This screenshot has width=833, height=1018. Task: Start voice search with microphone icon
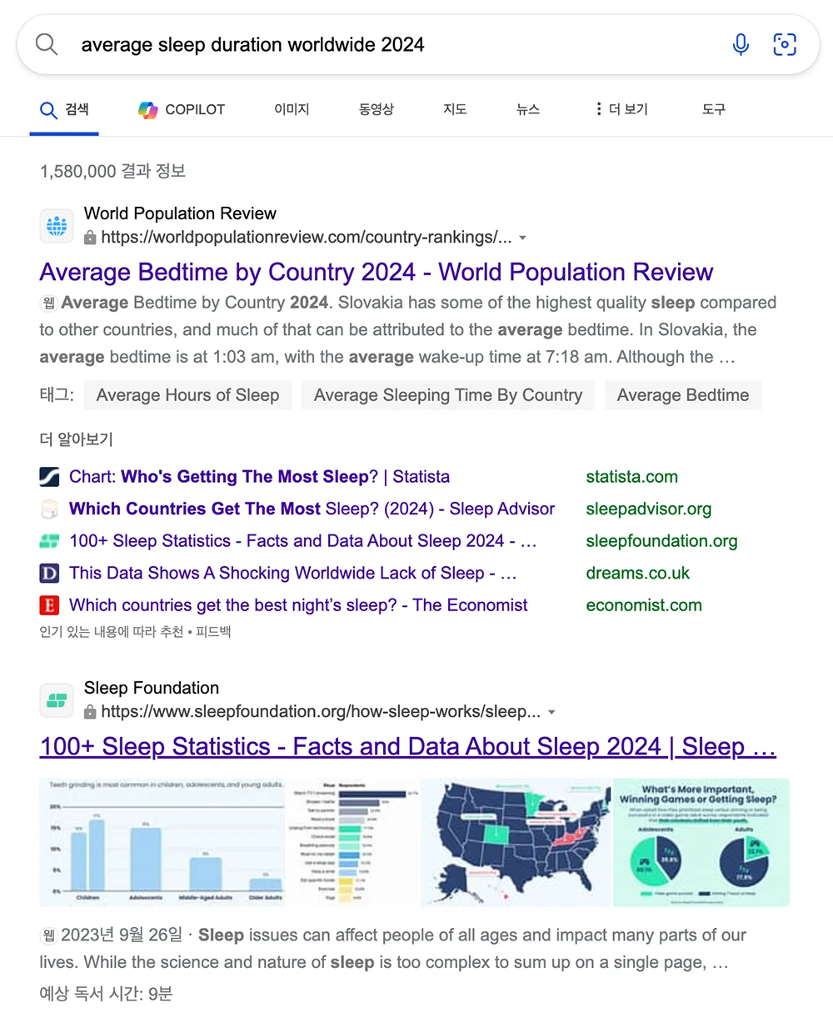point(741,44)
